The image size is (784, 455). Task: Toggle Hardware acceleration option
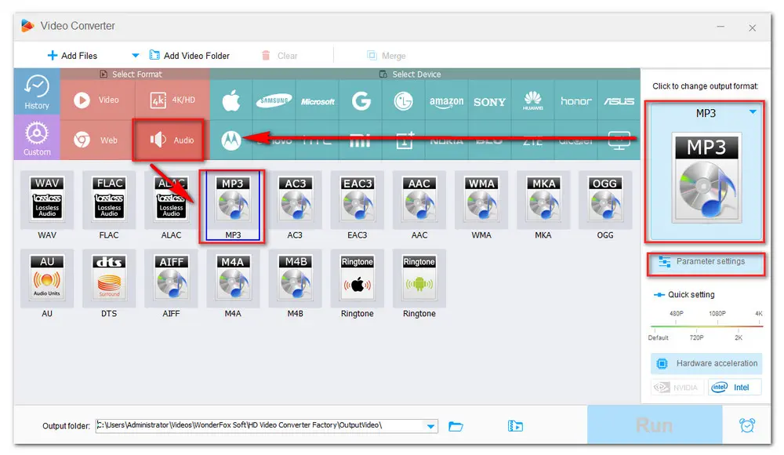(x=706, y=363)
